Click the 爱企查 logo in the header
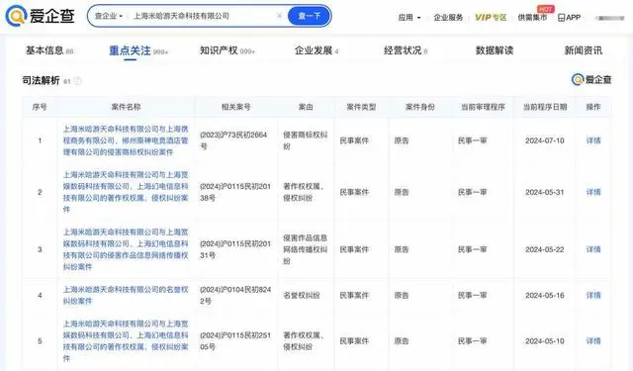This screenshot has width=633, height=371. [x=40, y=16]
